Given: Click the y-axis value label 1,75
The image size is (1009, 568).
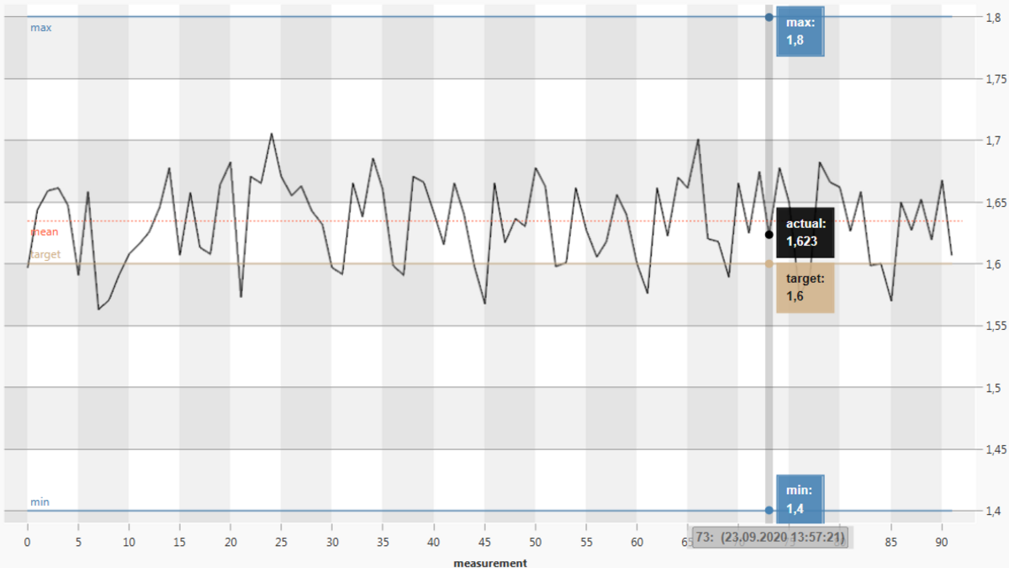Looking at the screenshot, I should 996,79.
